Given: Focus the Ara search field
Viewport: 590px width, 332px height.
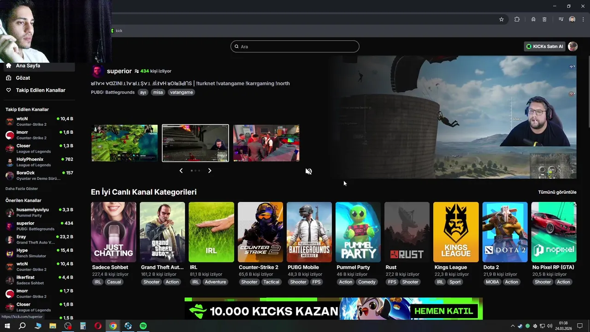Looking at the screenshot, I should (295, 46).
